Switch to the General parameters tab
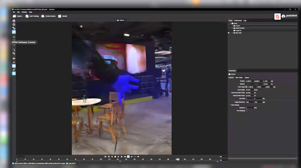Image resolution: width=301 pixels, height=168 pixels. click(x=231, y=78)
